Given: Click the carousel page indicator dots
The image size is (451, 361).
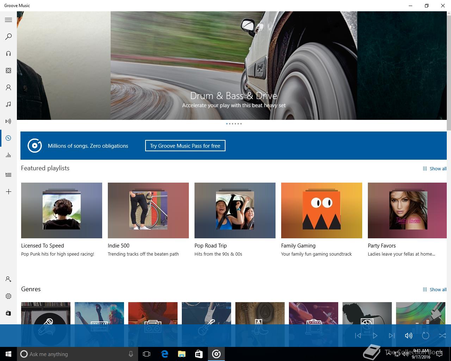Looking at the screenshot, I should point(234,124).
